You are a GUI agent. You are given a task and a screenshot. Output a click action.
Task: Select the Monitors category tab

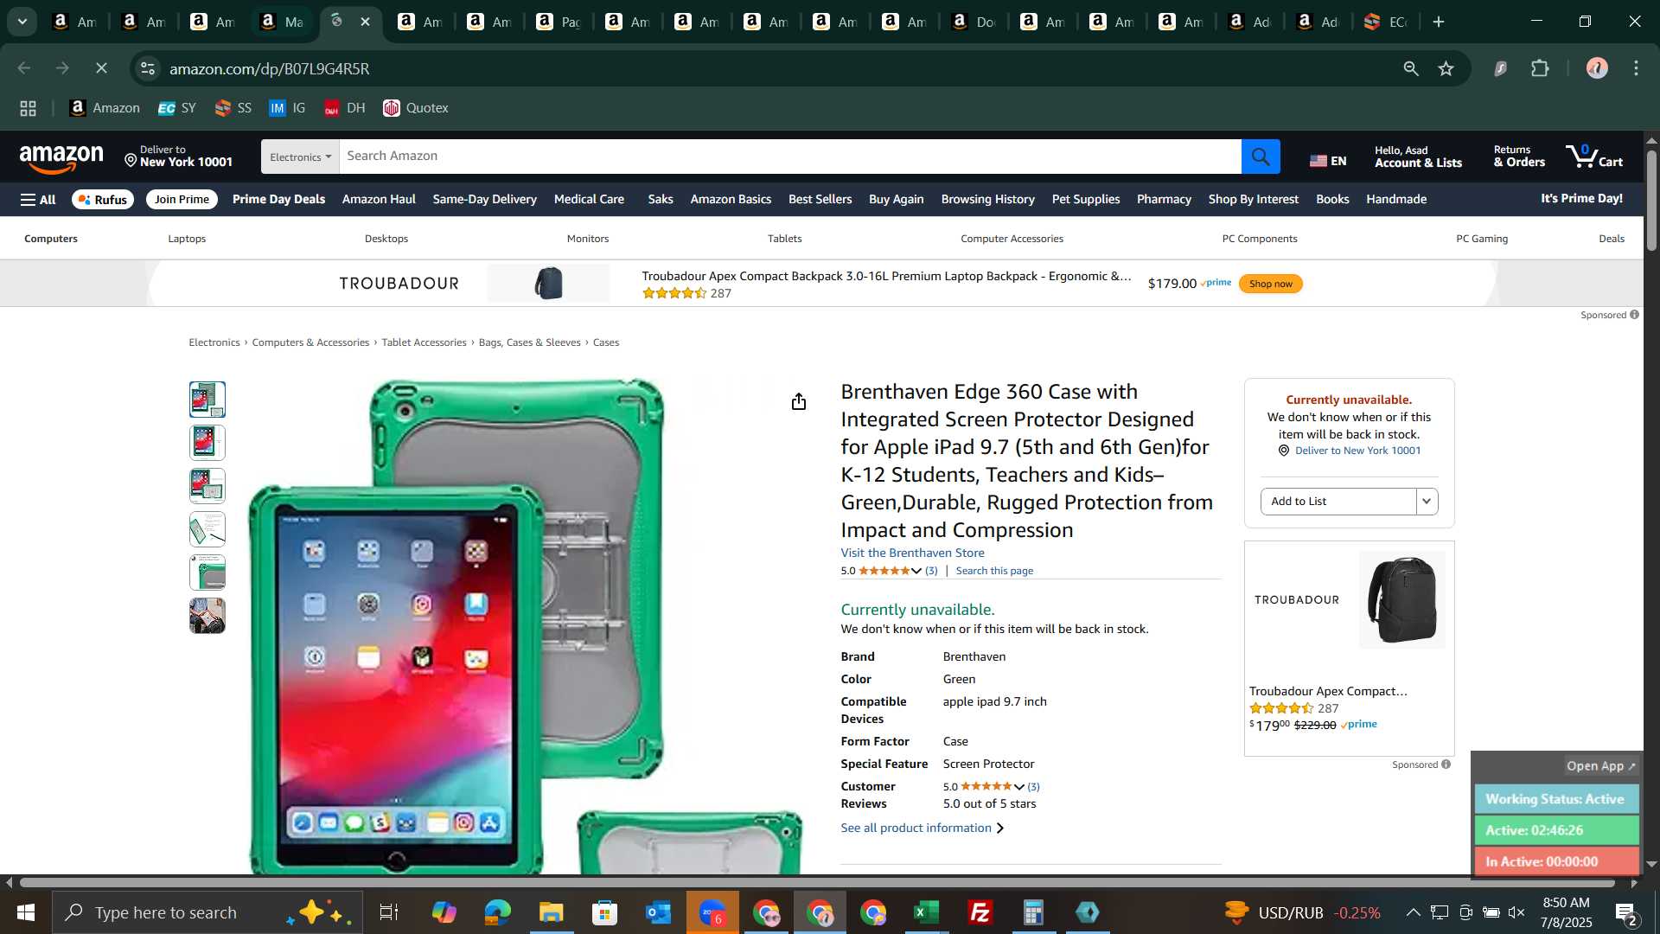pos(588,239)
